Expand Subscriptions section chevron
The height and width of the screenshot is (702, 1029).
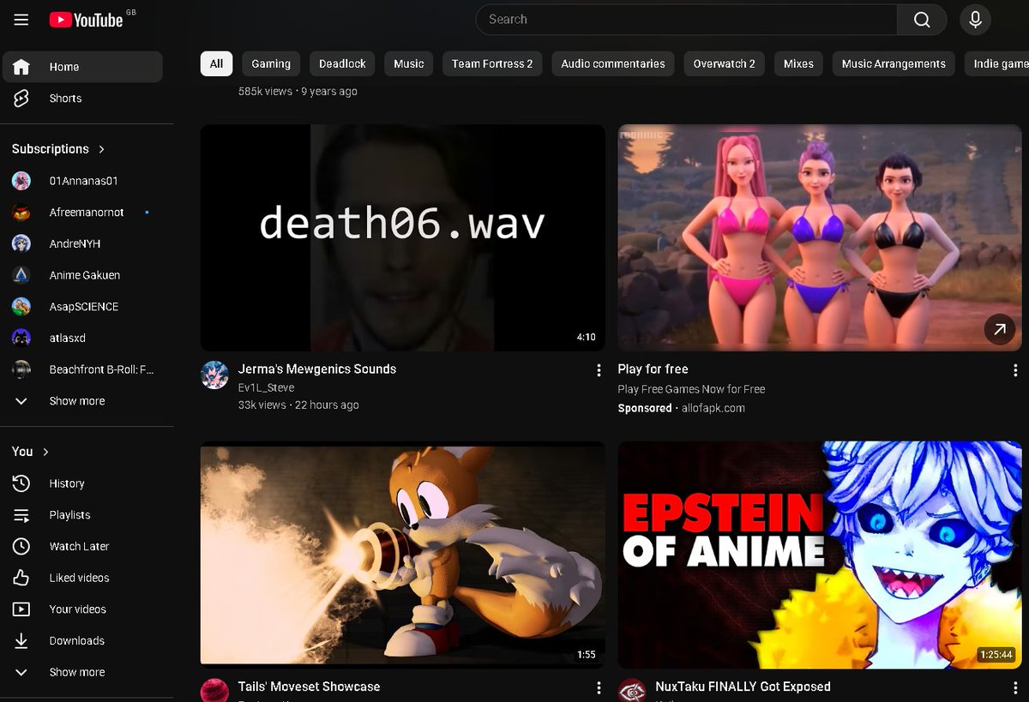pos(102,149)
